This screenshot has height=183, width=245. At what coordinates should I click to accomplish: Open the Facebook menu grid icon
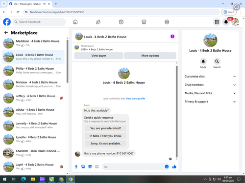[217, 22]
